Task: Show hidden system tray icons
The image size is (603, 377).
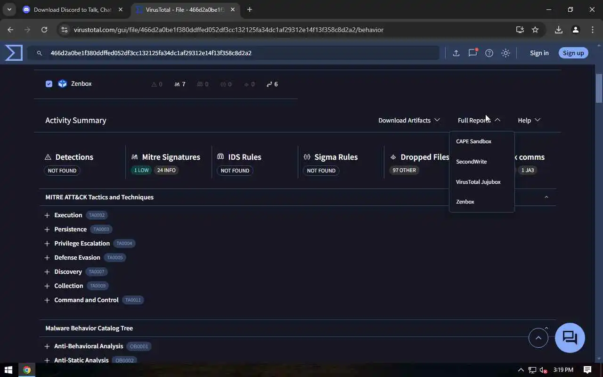Action: (521, 370)
